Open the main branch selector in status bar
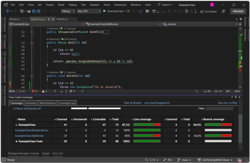This screenshot has width=250, height=163. point(184,160)
